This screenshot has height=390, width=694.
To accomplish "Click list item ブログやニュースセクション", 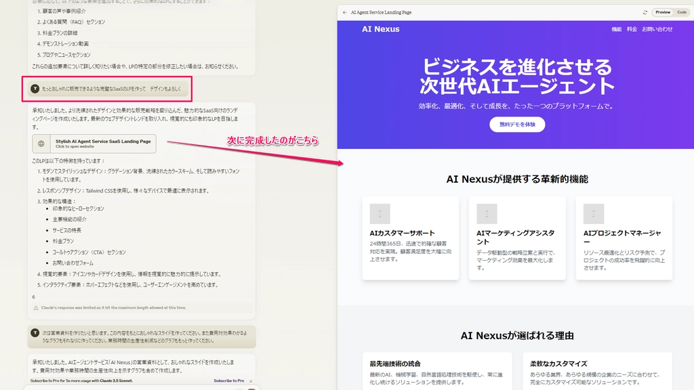I will pyautogui.click(x=66, y=55).
